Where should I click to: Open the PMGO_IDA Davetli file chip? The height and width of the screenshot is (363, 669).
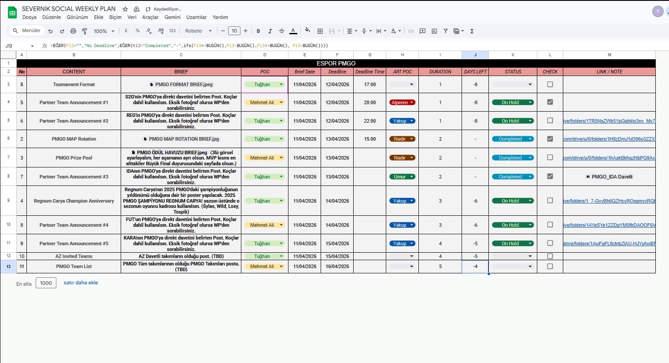(x=609, y=177)
